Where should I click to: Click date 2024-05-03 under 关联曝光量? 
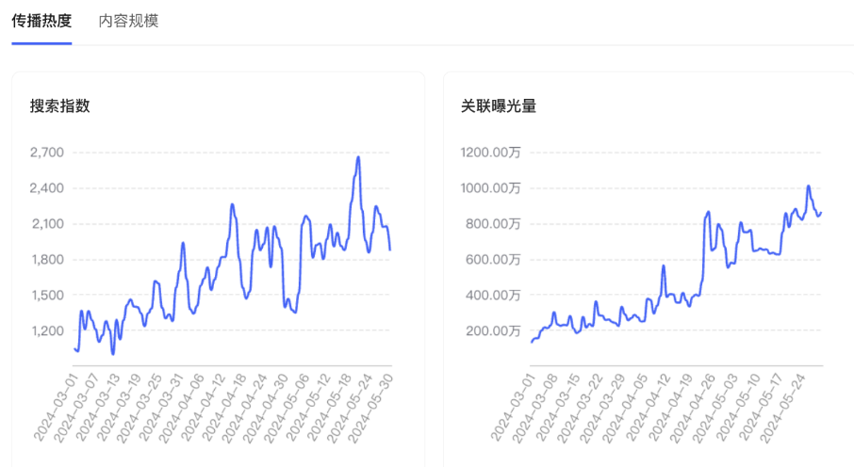pos(715,407)
